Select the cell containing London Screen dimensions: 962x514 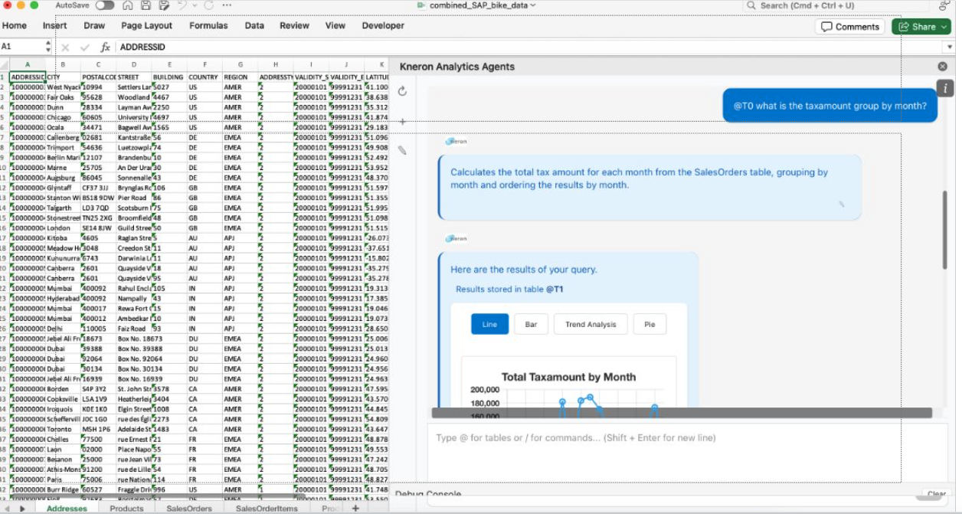[64, 228]
